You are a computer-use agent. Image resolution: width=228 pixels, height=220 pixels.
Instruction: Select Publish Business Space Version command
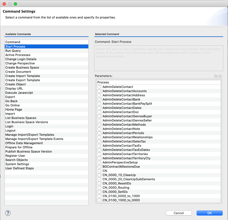(x=47, y=151)
